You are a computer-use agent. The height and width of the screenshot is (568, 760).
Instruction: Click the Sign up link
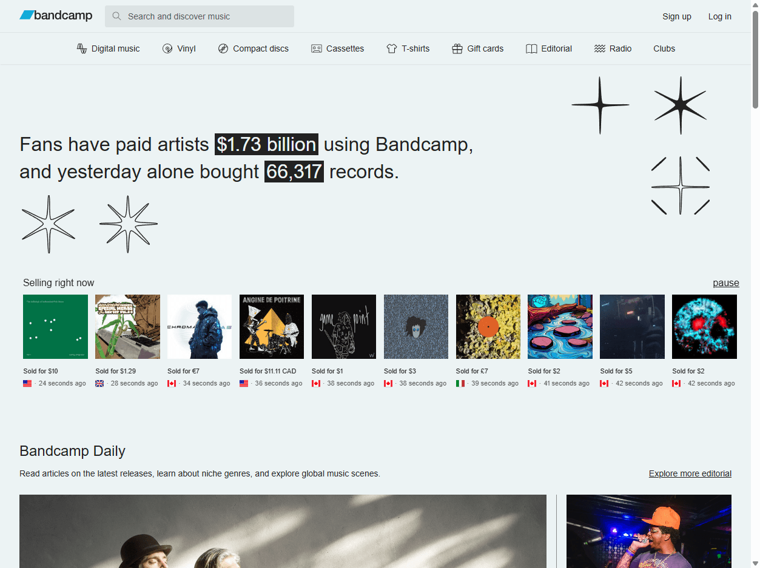click(677, 16)
